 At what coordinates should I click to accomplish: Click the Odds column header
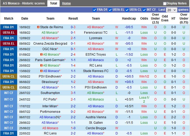(x=144, y=19)
